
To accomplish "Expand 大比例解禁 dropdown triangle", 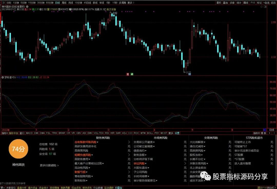I will click(x=205, y=142).
